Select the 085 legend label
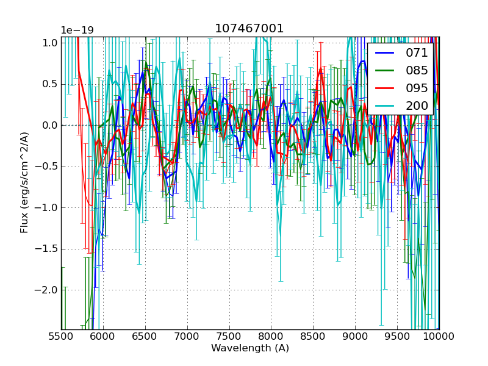Viewport: 488px width, 366px height. click(x=417, y=71)
